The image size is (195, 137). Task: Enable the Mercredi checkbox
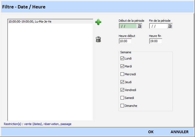point(122,74)
